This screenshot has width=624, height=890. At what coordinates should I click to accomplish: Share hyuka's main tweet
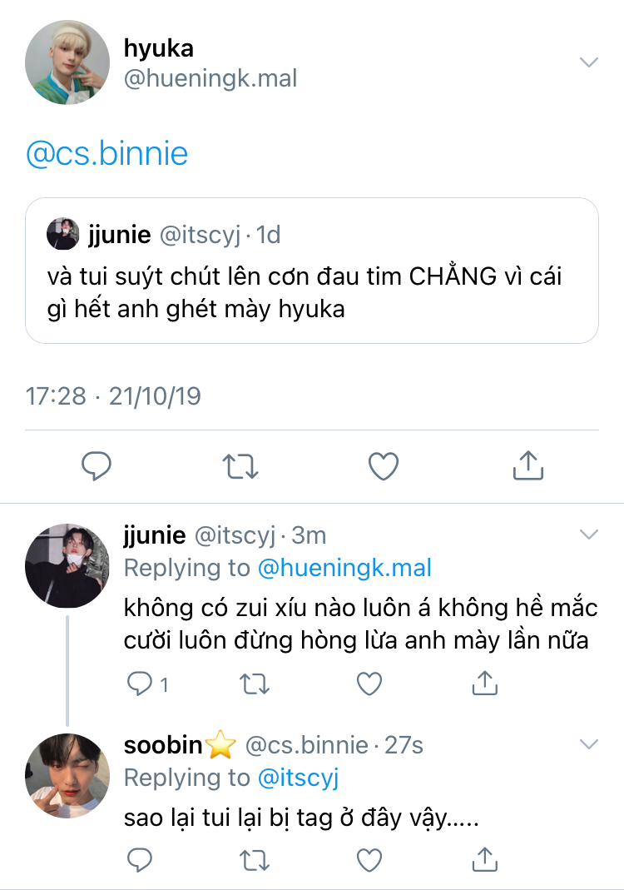(x=527, y=466)
